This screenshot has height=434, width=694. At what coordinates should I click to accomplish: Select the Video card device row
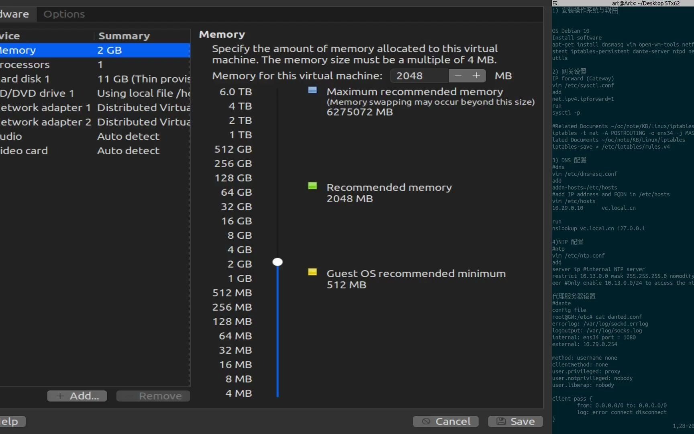95,151
